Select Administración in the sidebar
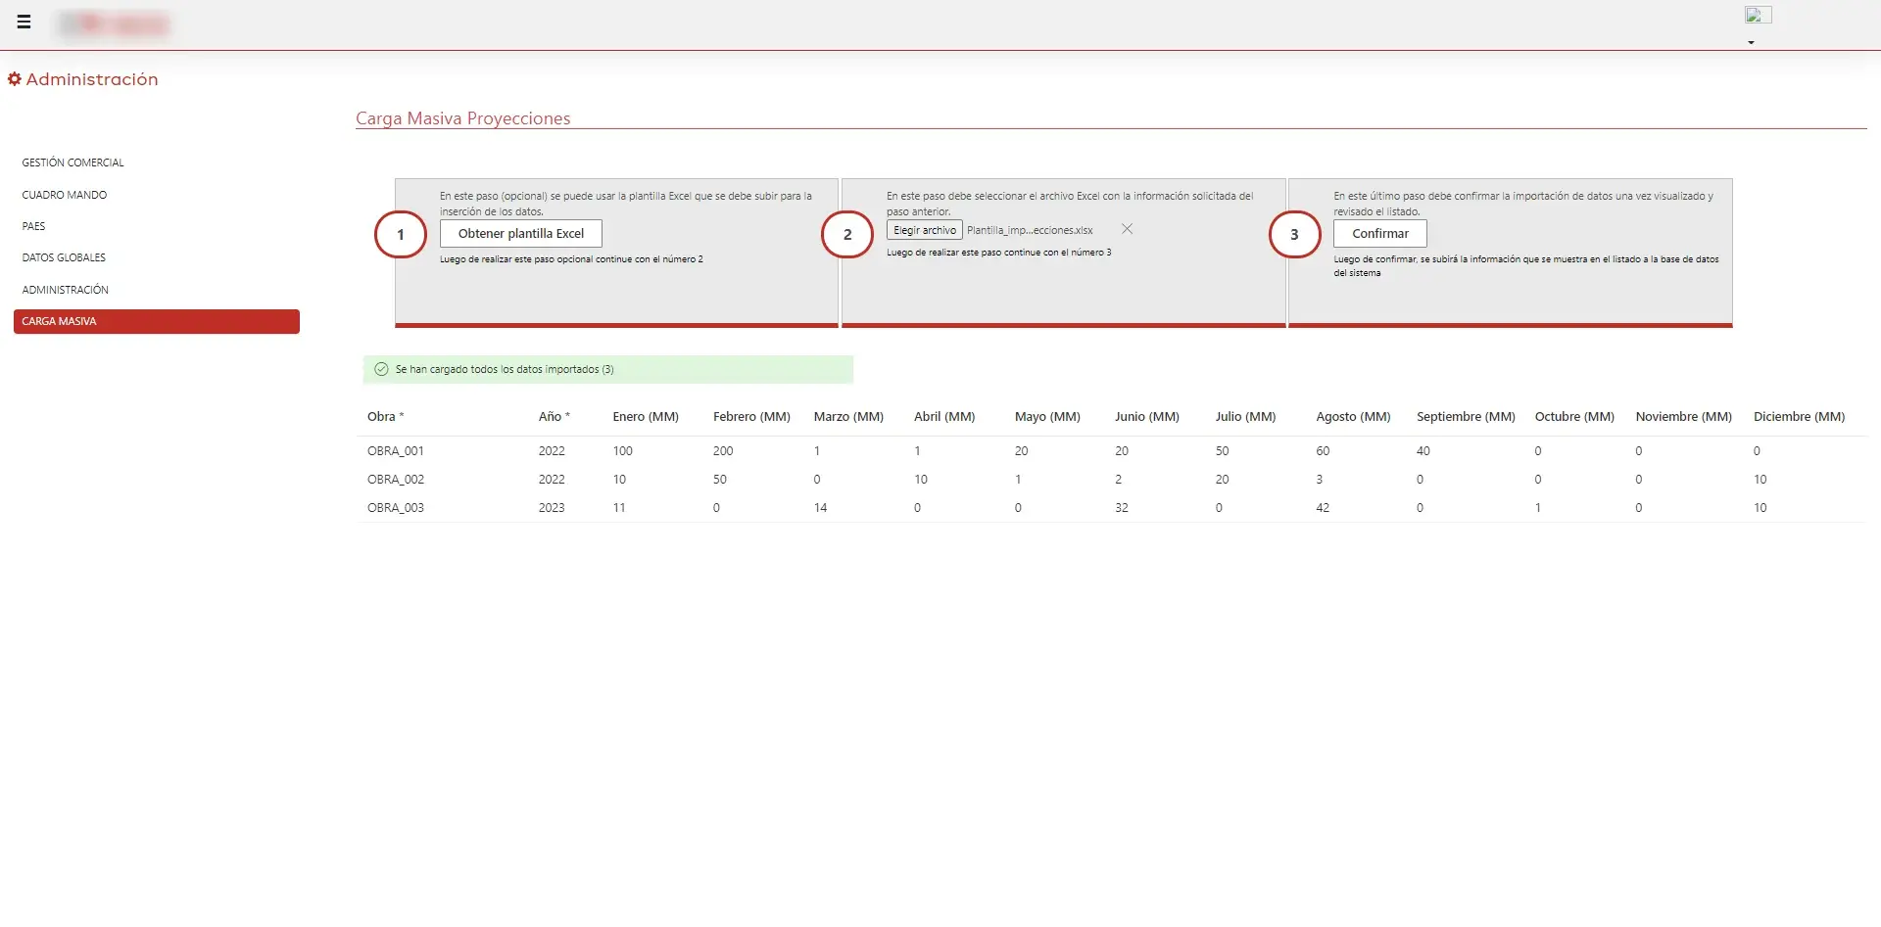This screenshot has height=927, width=1881. click(66, 290)
